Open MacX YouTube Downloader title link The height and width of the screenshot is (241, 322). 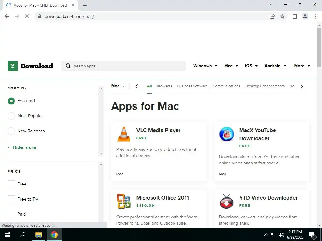click(258, 134)
